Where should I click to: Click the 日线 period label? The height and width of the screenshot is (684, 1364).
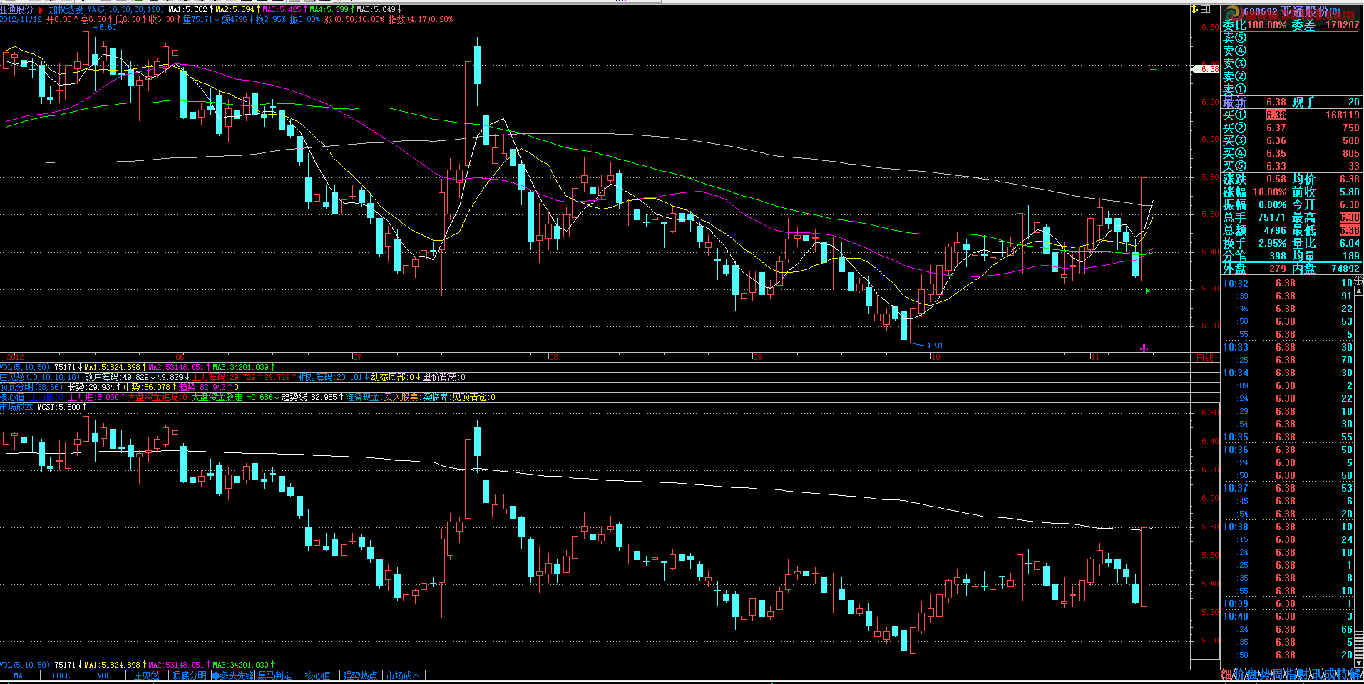coord(1205,358)
